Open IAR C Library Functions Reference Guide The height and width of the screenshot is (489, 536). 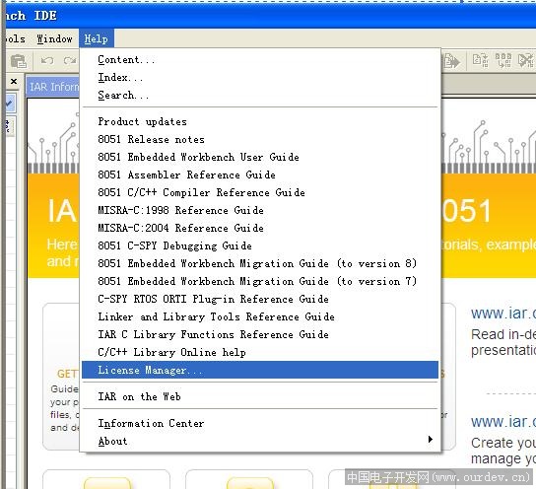[x=260, y=335]
